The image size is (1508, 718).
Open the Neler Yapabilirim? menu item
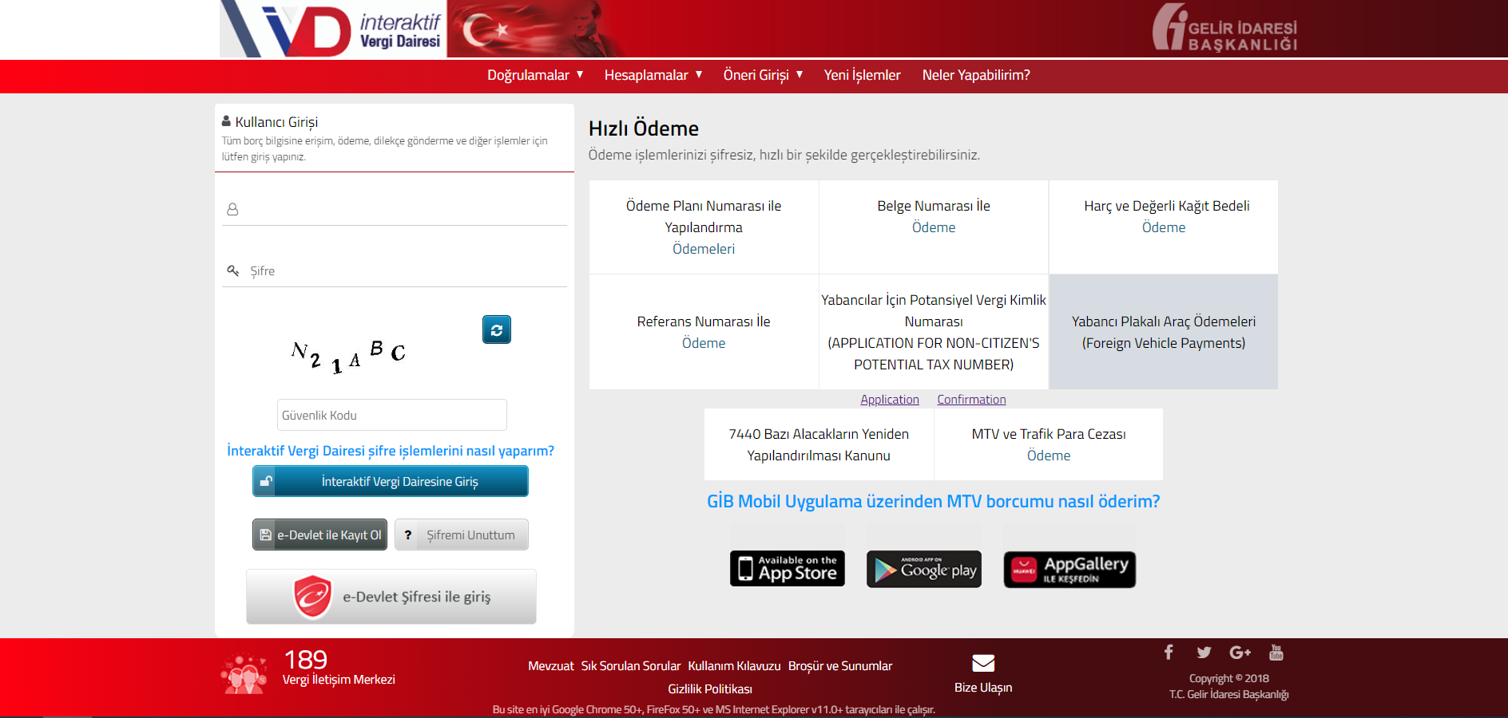pyautogui.click(x=976, y=75)
